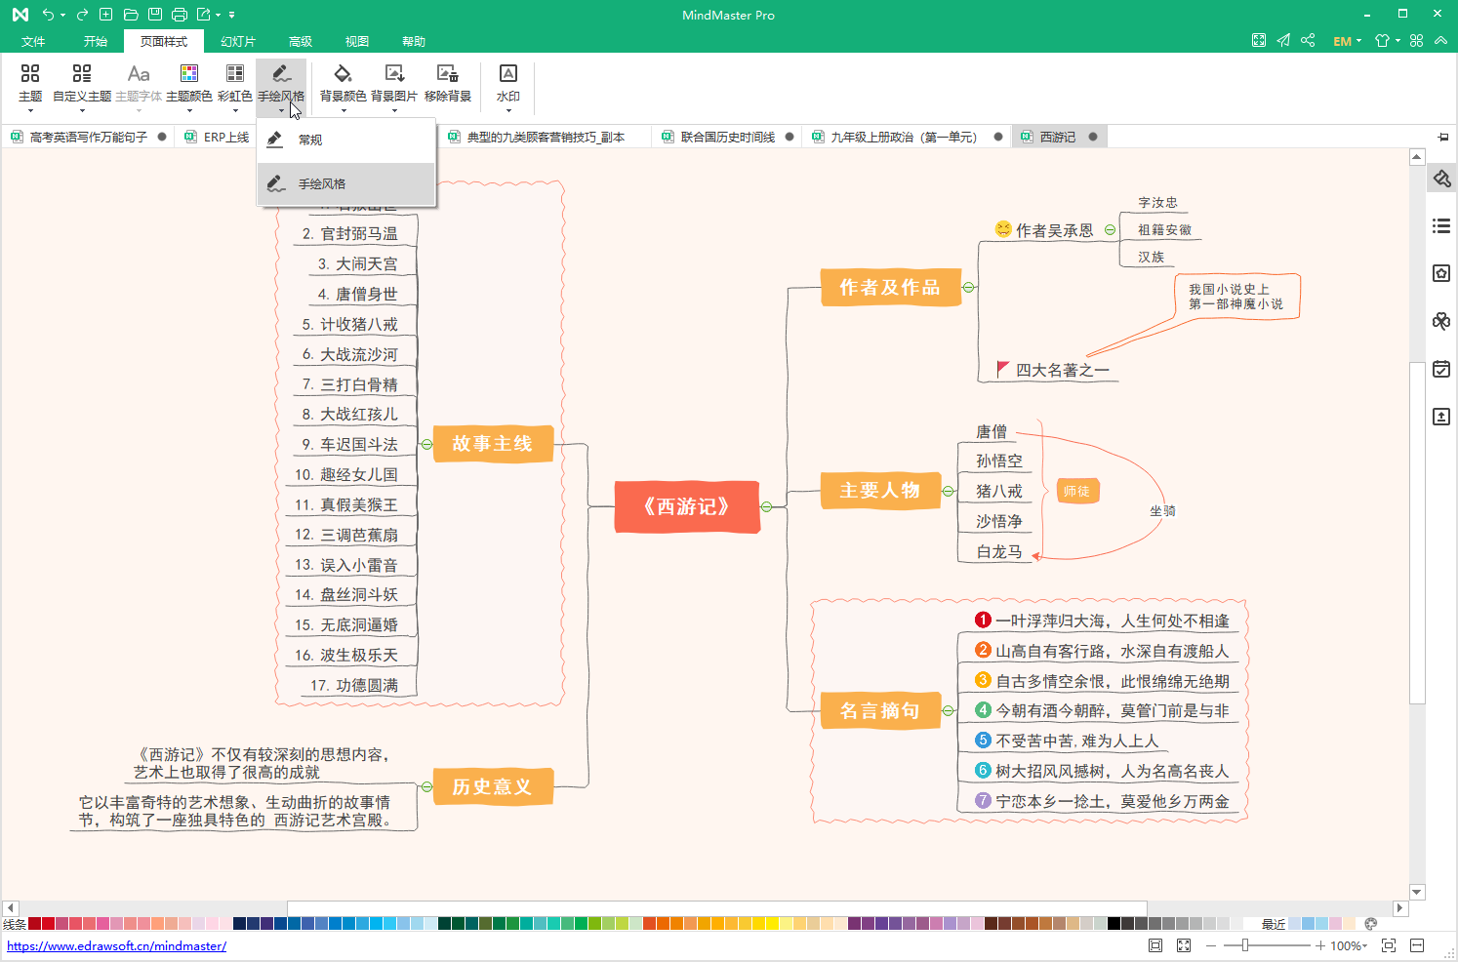Click the fullscreen icon in the top right
Screen dimensions: 1458x962
click(1259, 40)
